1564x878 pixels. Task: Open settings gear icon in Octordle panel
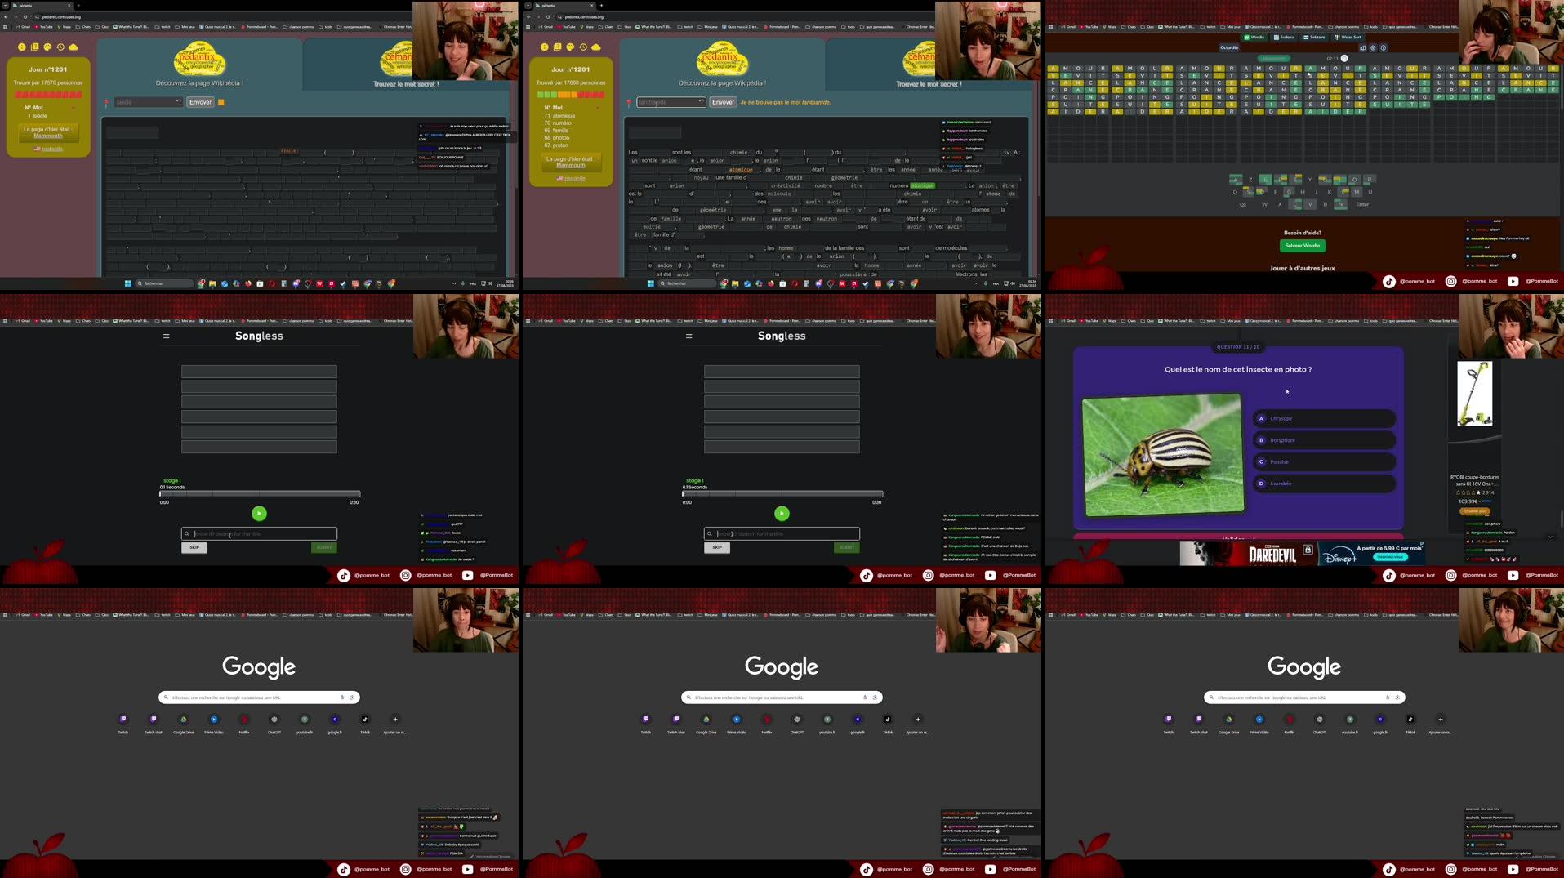1373,47
